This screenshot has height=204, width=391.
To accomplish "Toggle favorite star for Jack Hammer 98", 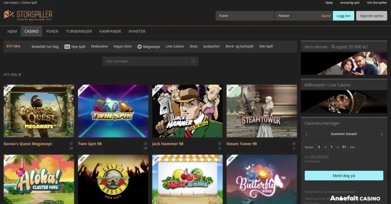I will 219,143.
